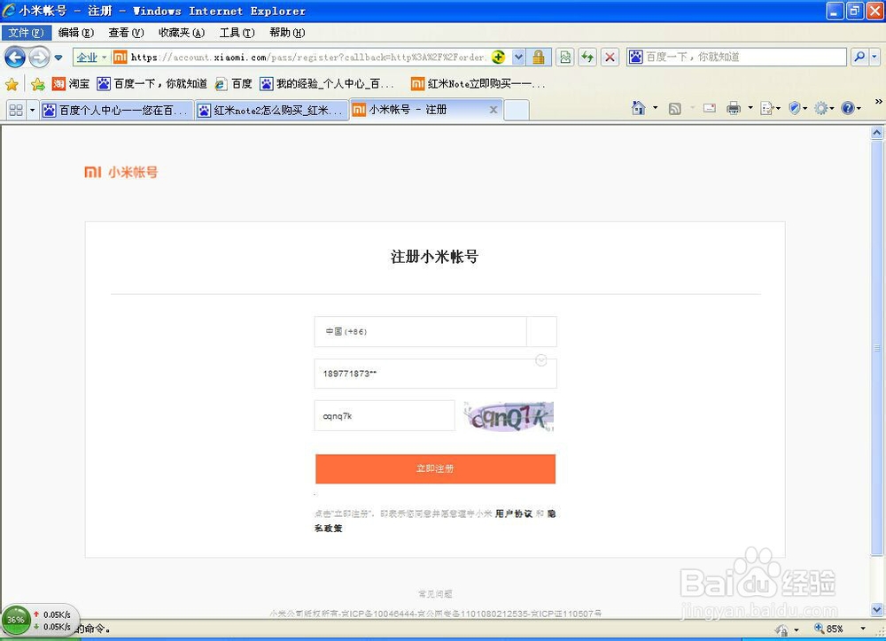Click the Home icon in command bar
Viewport: 886px width, 641px height.
[x=639, y=108]
